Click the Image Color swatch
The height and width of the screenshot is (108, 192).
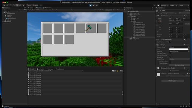point(179,49)
